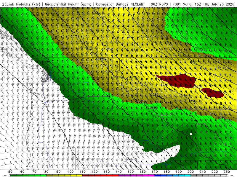The image size is (237, 177).
Task: Select the dark blue swatch right of 170
Action: (x=158, y=176)
